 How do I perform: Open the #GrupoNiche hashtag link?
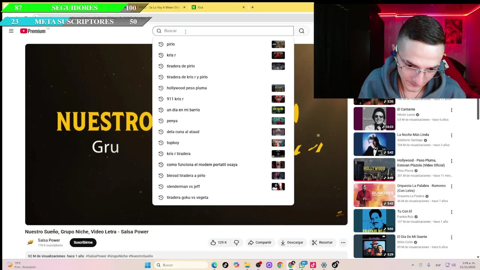tap(117, 256)
